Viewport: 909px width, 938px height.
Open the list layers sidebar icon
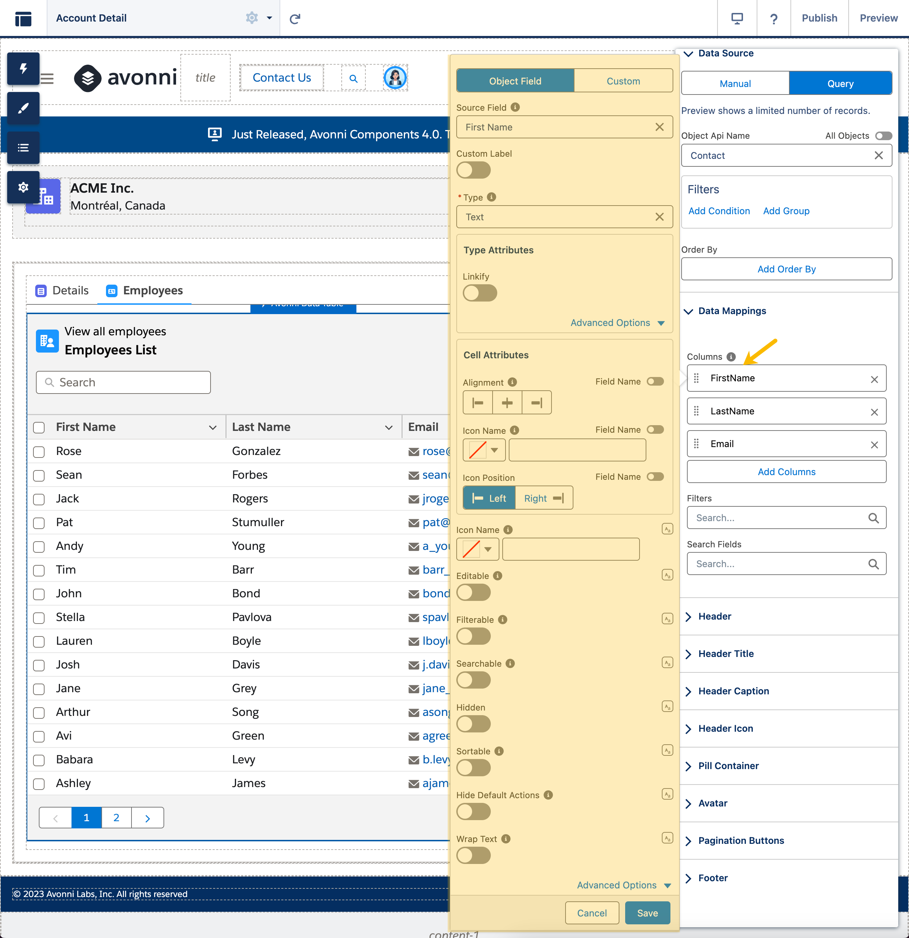click(23, 148)
